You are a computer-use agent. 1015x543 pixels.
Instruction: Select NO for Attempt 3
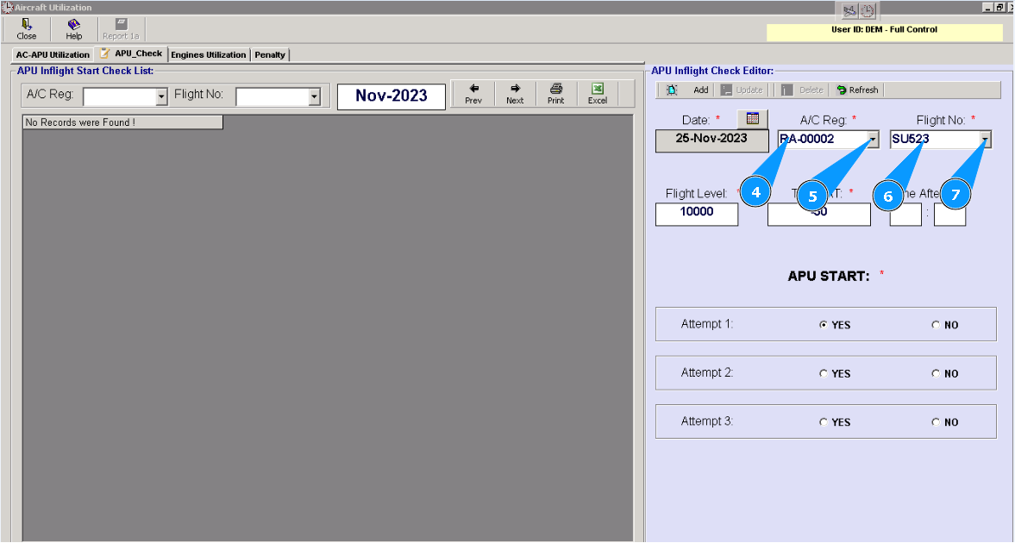[936, 422]
